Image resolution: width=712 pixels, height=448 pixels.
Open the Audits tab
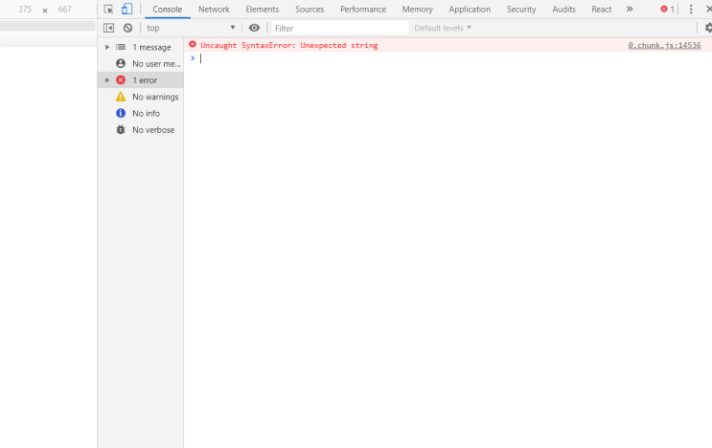tap(564, 9)
